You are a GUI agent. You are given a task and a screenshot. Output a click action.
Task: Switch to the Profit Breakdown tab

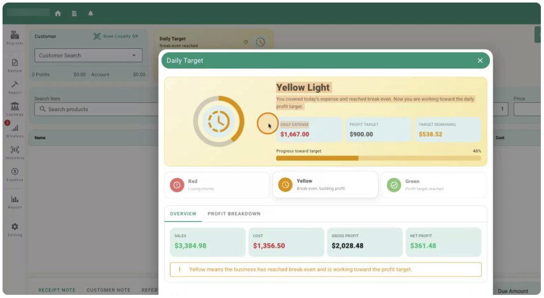[234, 213]
